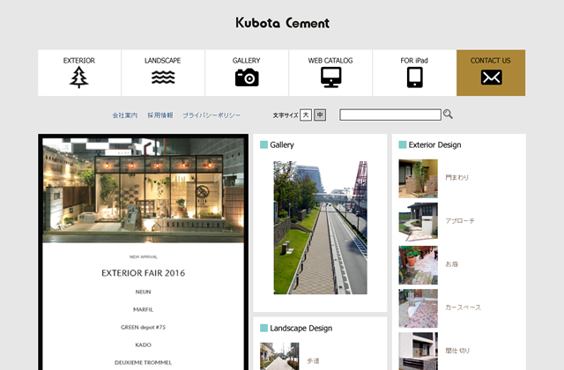Select EXTERIOR menu label
This screenshot has width=564, height=370.
tap(79, 61)
